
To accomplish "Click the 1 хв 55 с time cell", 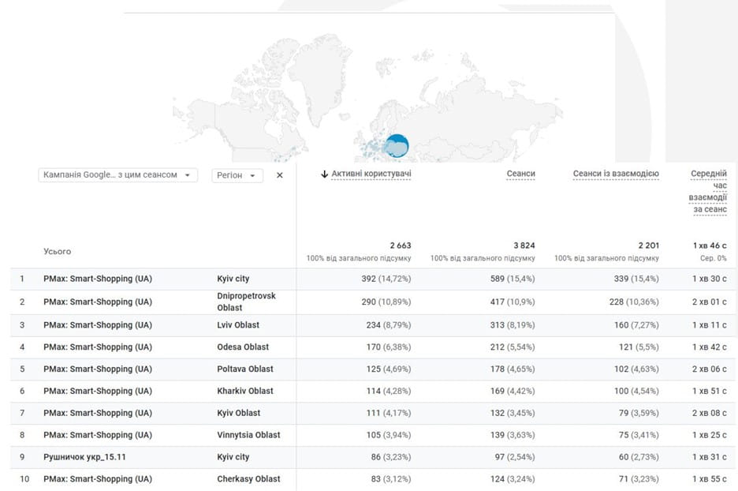I will click(x=710, y=478).
